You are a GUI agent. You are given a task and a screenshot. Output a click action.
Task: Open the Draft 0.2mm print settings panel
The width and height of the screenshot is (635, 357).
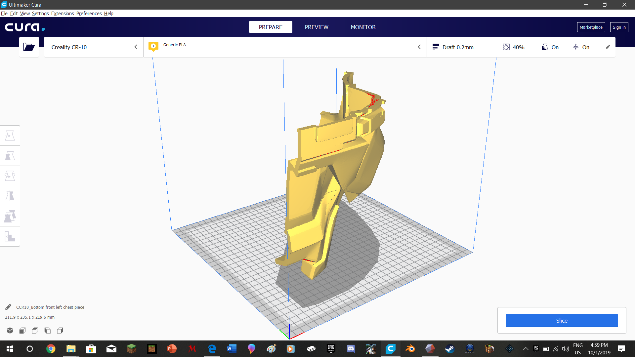[458, 47]
